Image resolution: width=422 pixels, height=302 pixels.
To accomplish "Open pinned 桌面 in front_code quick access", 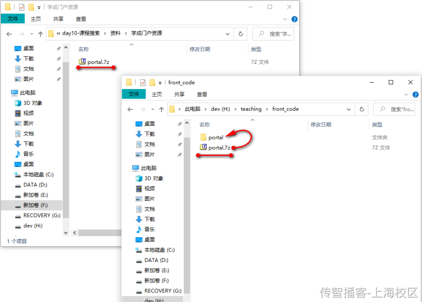I will pos(145,124).
